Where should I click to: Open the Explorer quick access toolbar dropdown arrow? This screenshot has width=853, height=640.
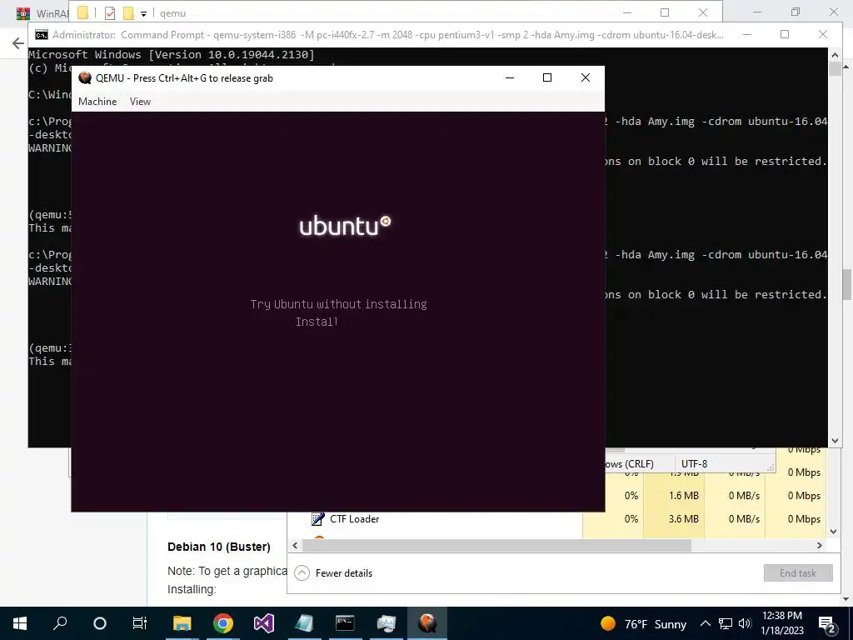[x=143, y=13]
